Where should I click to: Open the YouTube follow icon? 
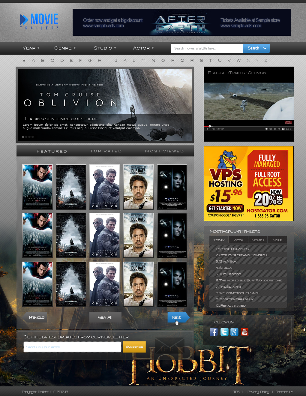(x=244, y=332)
